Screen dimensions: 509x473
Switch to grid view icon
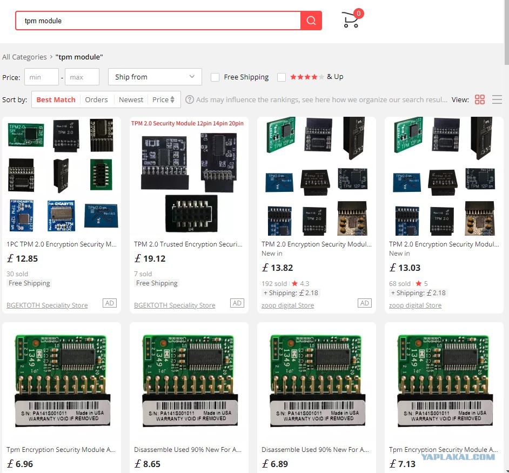[479, 99]
